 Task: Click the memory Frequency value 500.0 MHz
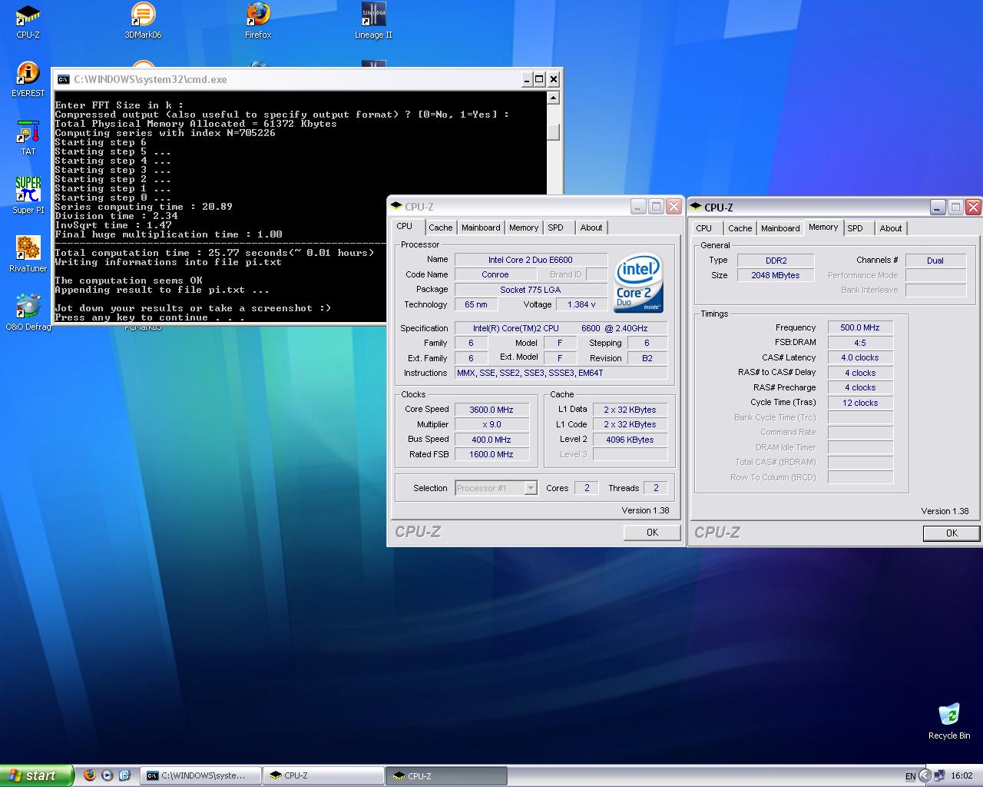(860, 327)
